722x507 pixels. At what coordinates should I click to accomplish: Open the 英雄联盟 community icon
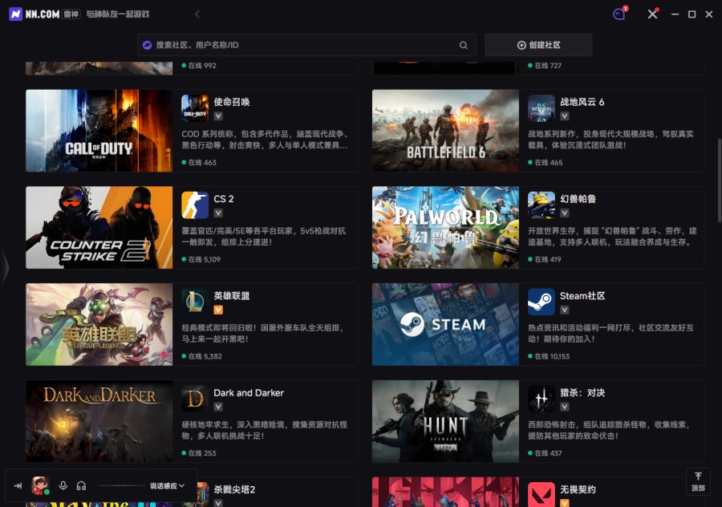(195, 302)
